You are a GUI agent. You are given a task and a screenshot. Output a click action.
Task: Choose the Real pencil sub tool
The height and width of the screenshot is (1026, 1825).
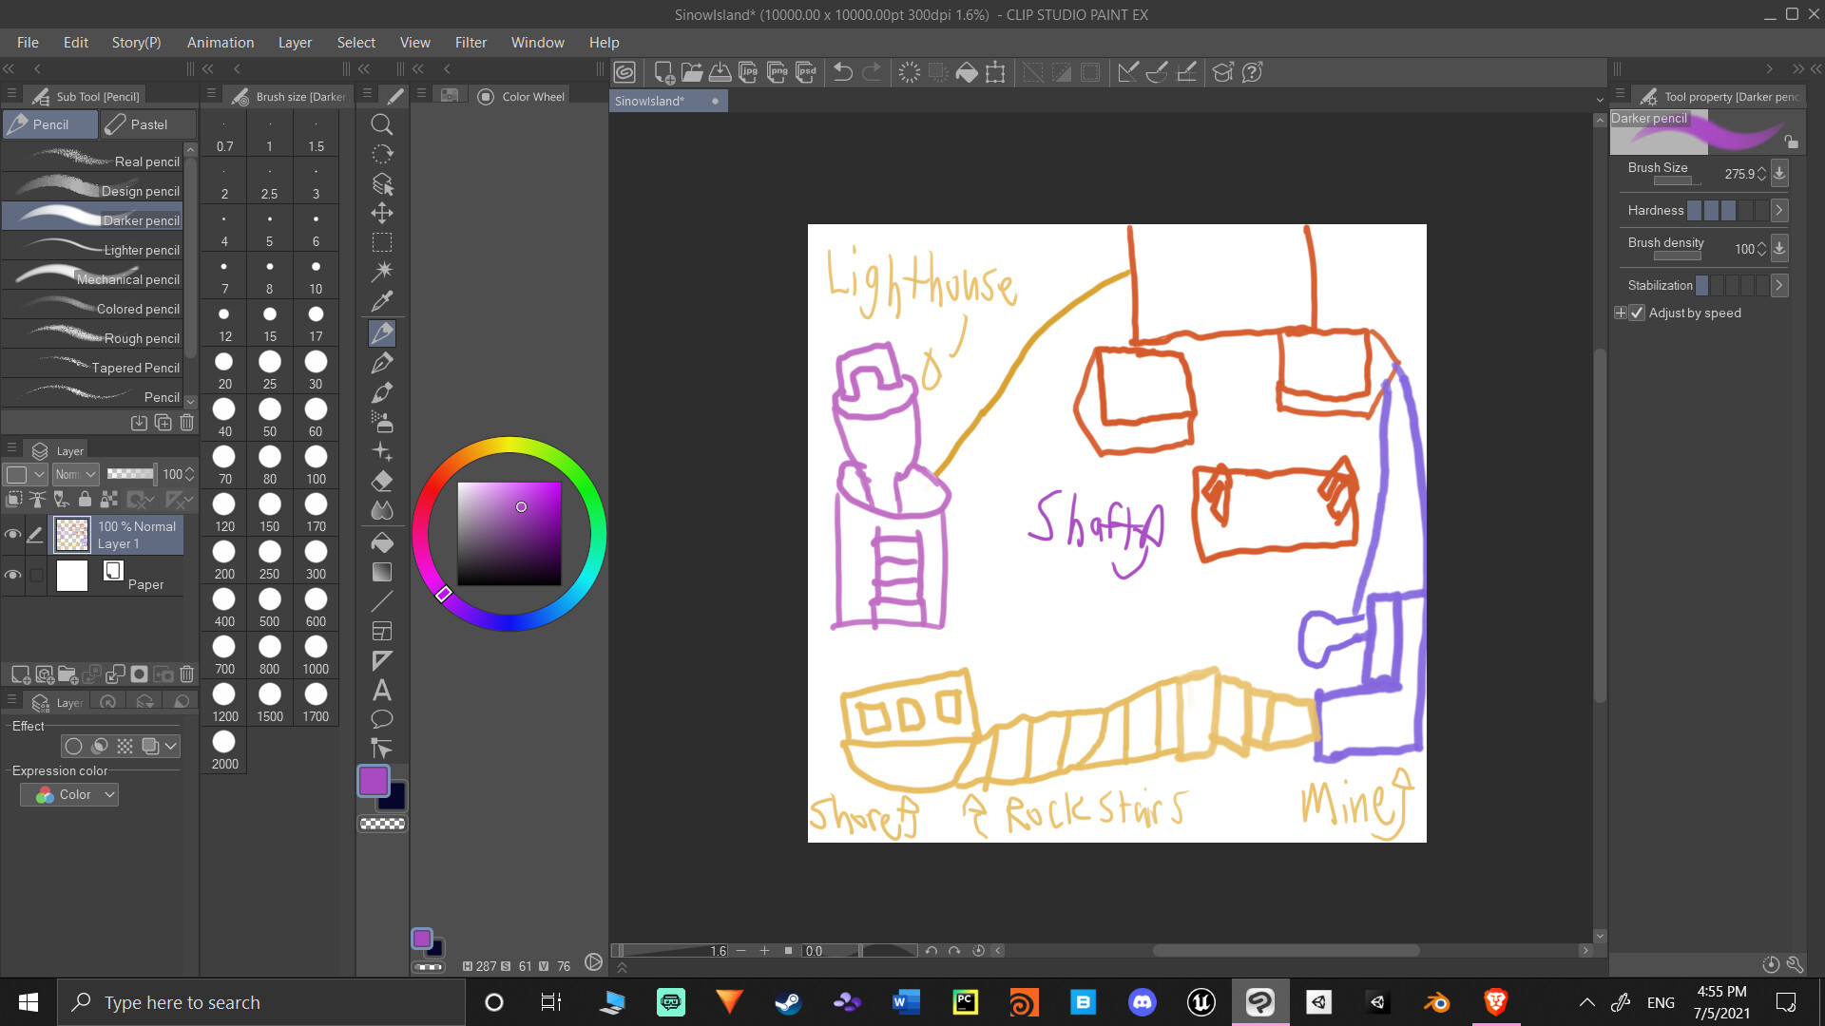tap(94, 161)
